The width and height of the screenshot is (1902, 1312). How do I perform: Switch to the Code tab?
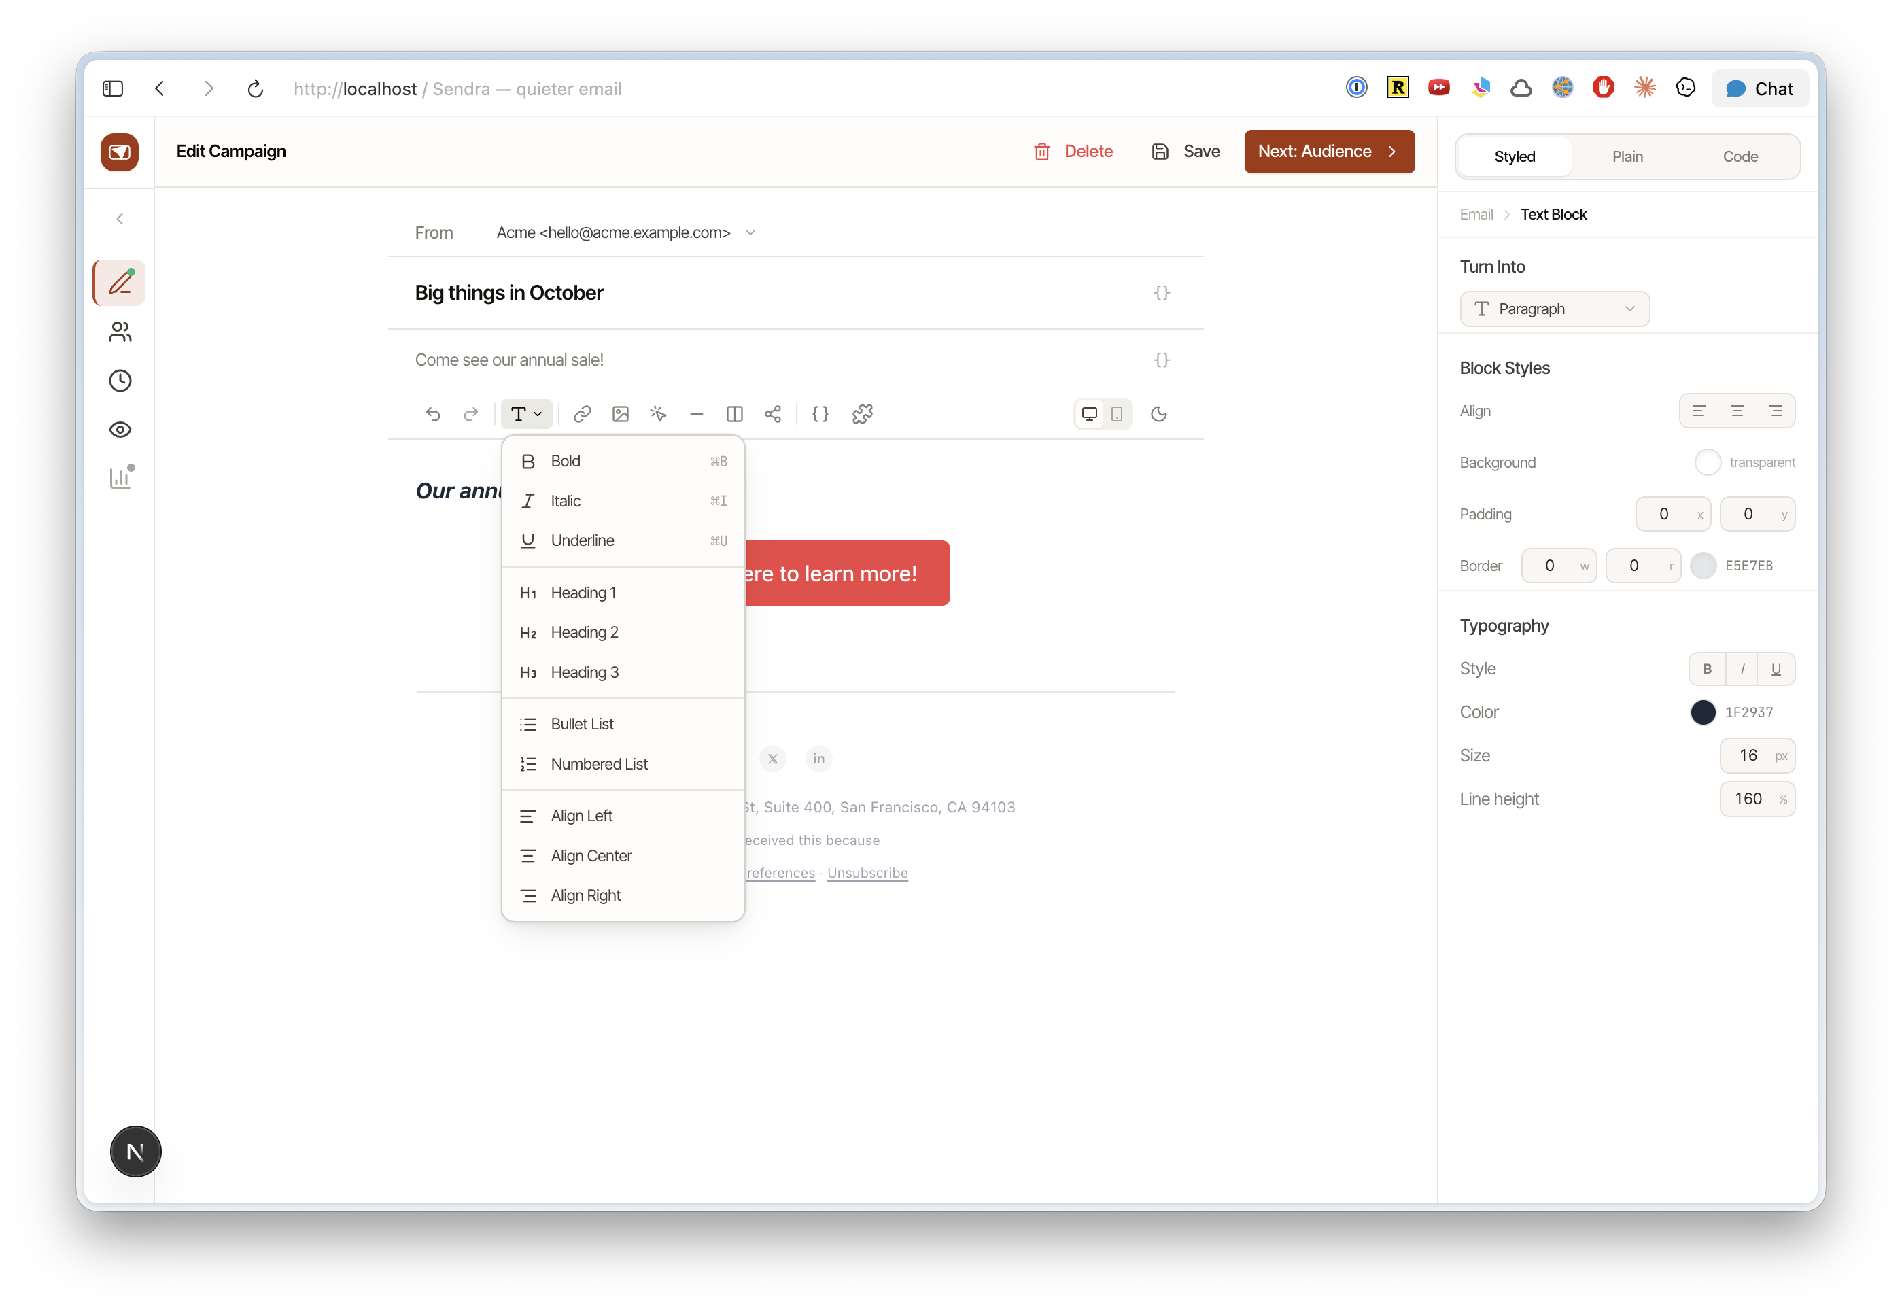click(x=1740, y=156)
